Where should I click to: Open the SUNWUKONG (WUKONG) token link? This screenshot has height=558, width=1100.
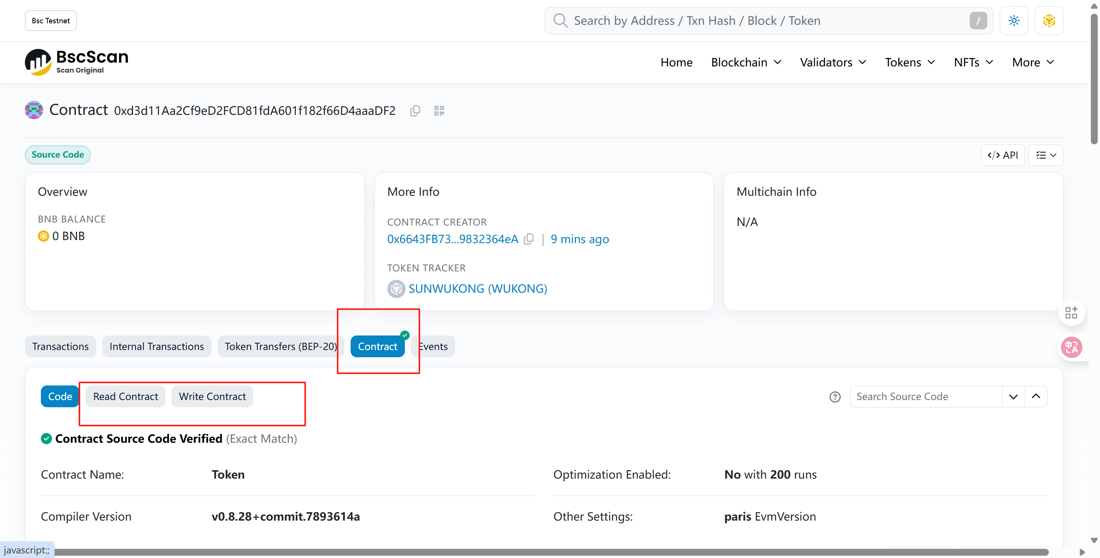(x=477, y=289)
